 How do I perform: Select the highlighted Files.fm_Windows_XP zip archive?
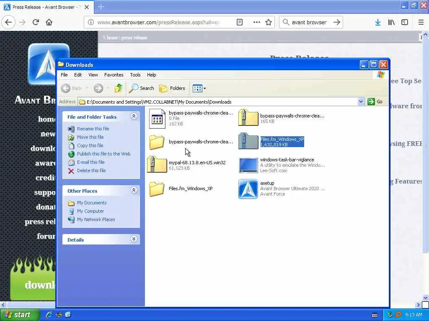click(248, 141)
